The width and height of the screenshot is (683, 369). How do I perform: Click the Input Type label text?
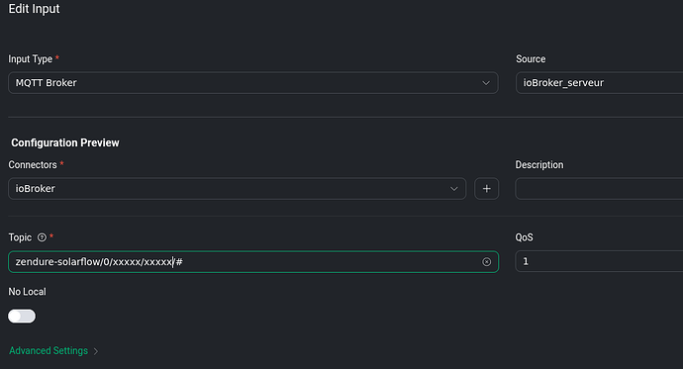31,58
